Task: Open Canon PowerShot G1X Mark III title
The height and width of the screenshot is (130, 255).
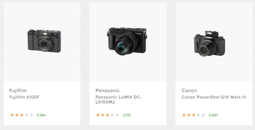Action: (214, 97)
